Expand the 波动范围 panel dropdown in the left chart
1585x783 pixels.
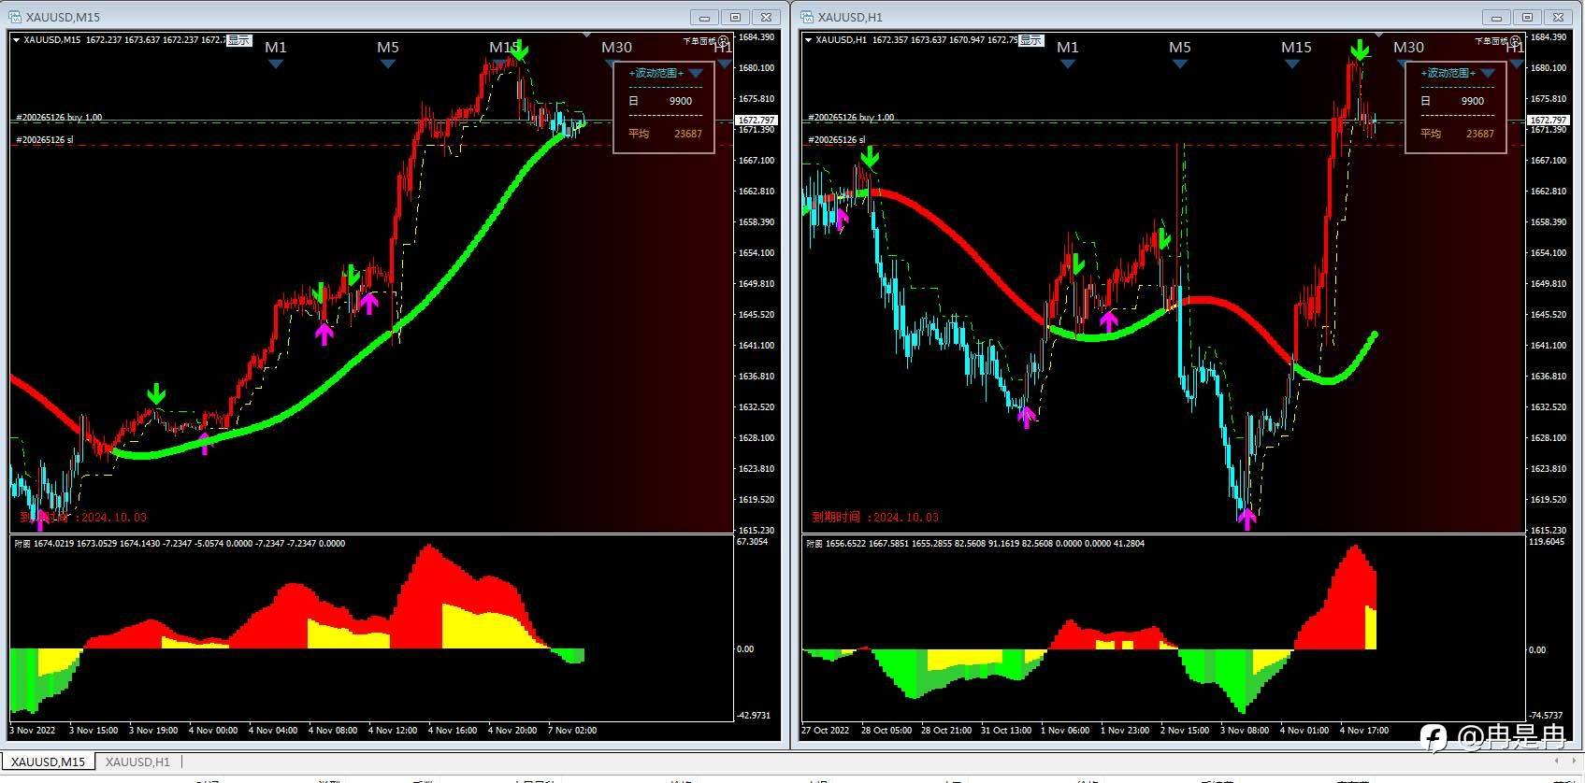coord(696,73)
